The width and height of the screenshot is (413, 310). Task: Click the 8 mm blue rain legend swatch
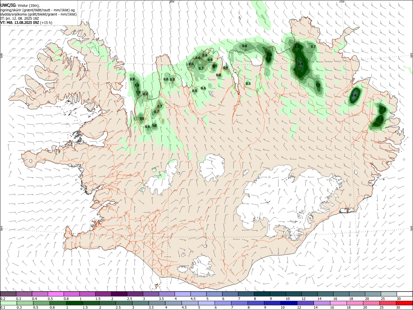[256, 303]
